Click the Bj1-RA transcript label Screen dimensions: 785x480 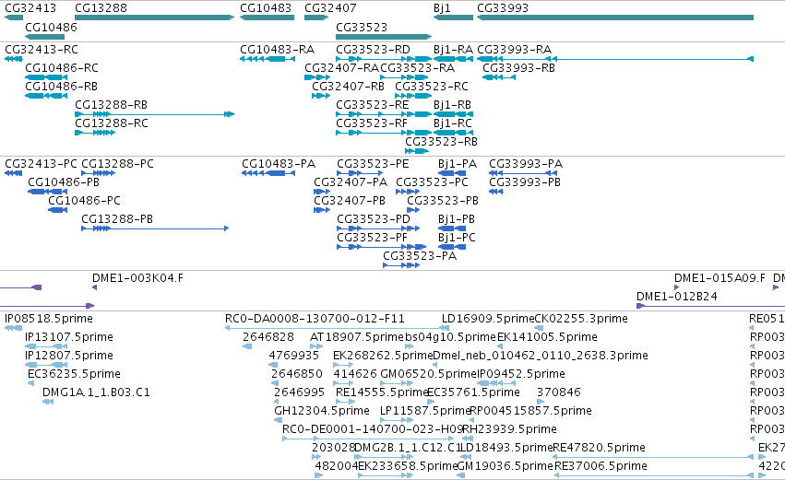[453, 50]
